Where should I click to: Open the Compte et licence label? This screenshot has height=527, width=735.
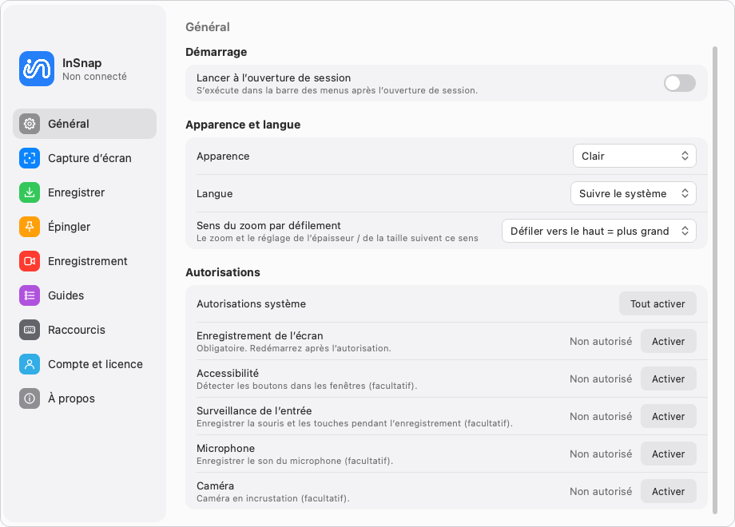tap(95, 364)
